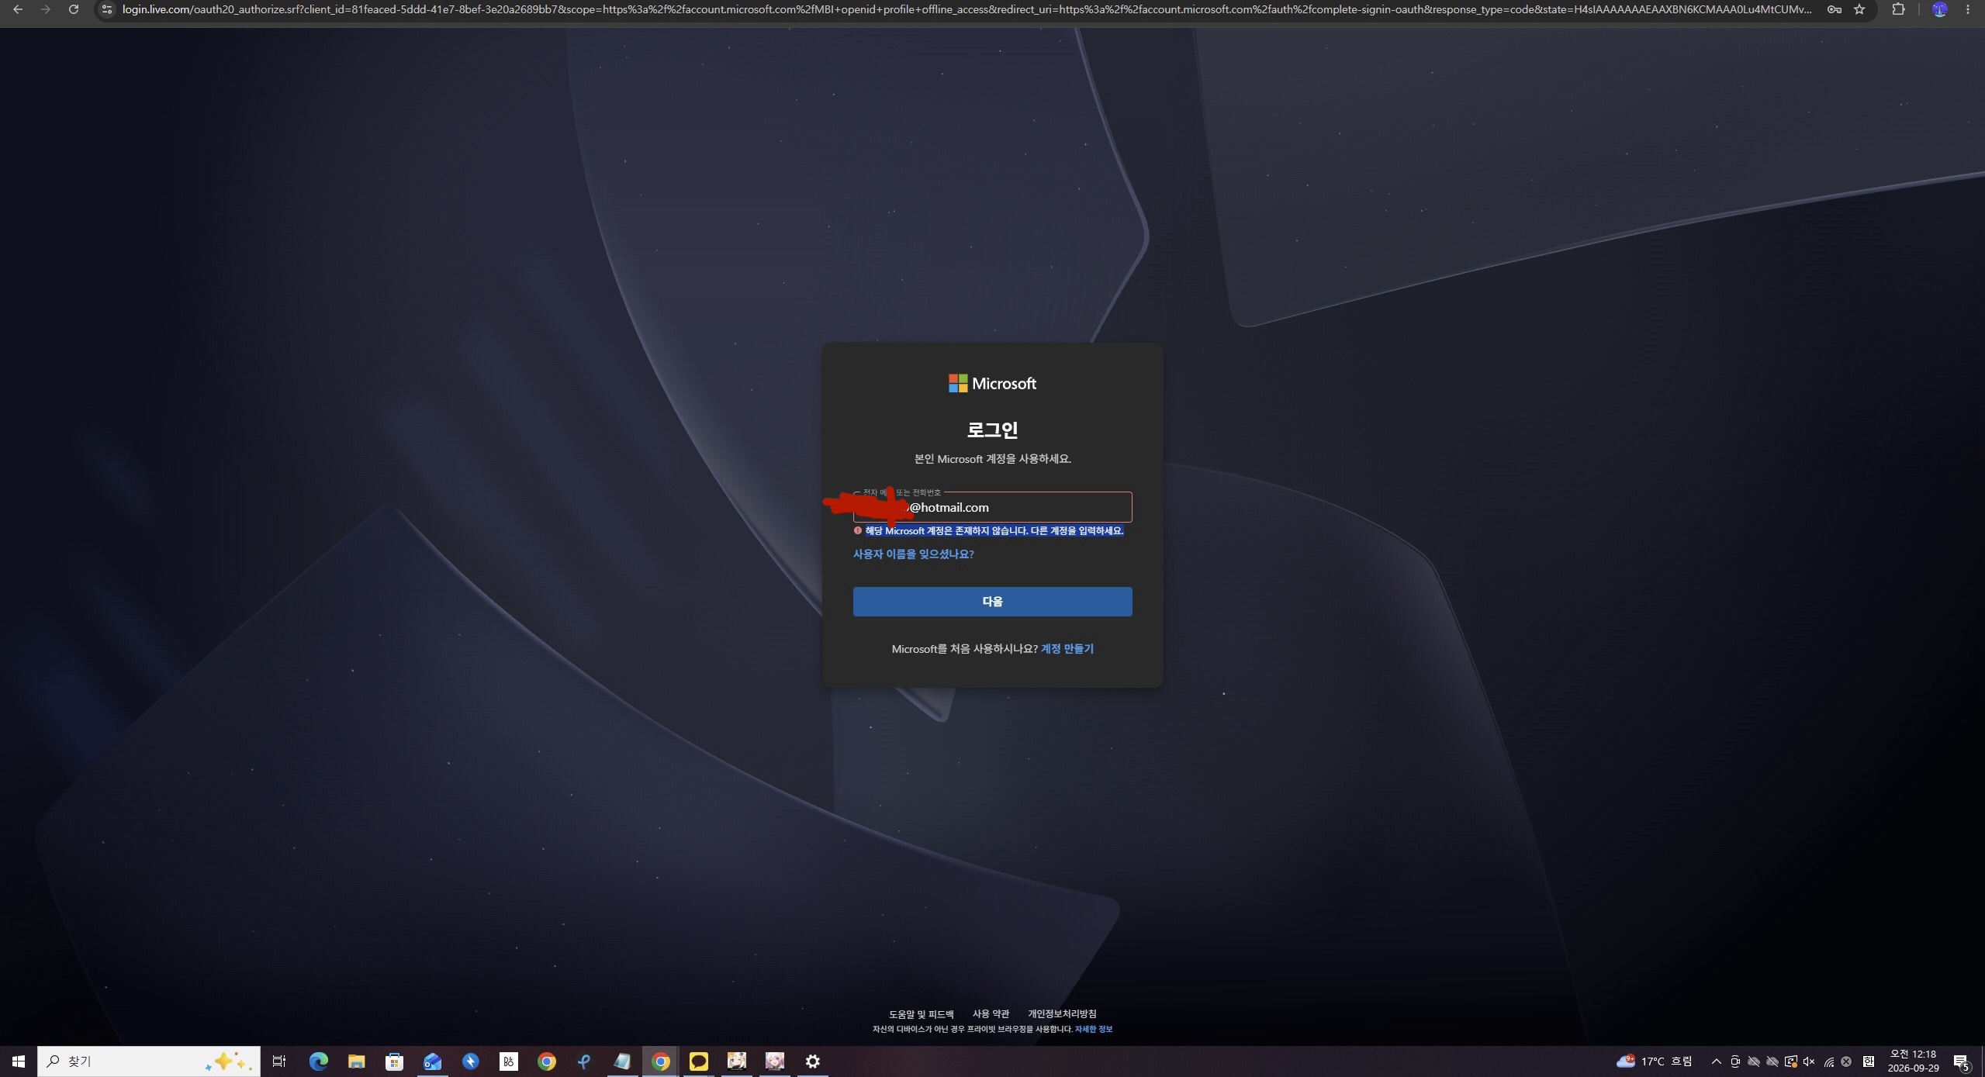1985x1077 pixels.
Task: Open the weather widget showing 17°C 흐림
Action: (x=1654, y=1061)
